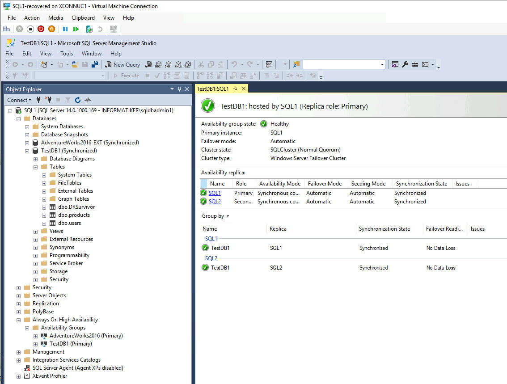Click the Open File folder icon
Viewport: 507px width, 384px height.
(x=75, y=65)
